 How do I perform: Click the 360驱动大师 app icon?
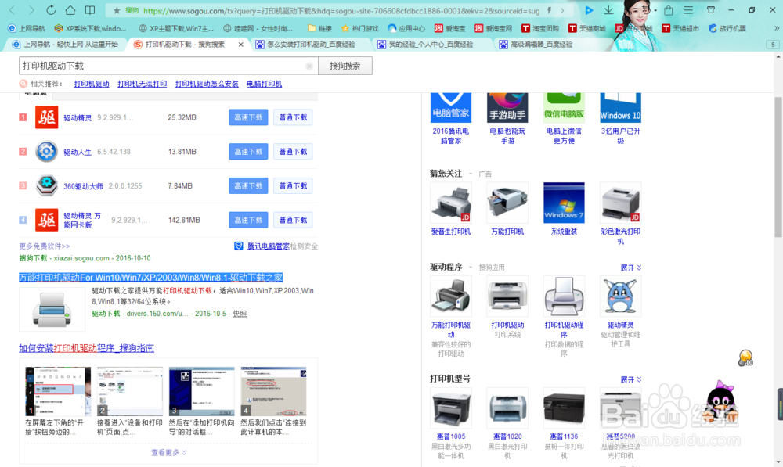(x=46, y=185)
